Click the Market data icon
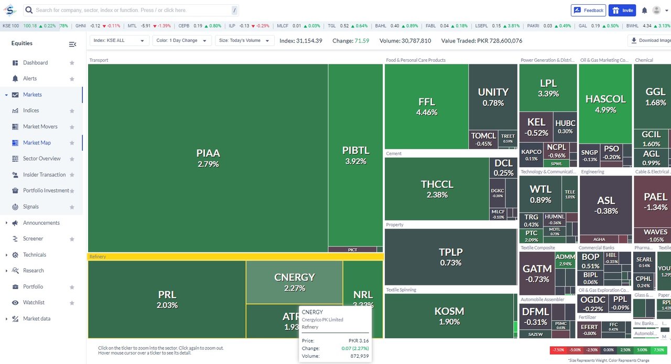 click(15, 318)
